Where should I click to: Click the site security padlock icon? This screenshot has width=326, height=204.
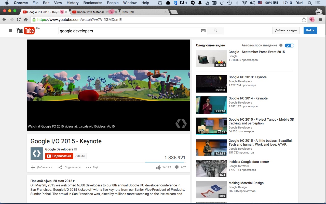tap(34, 20)
